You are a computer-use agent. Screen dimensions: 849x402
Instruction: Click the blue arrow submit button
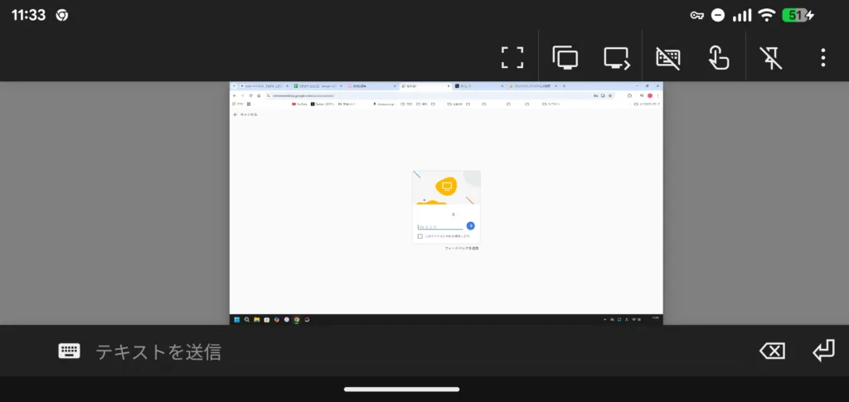click(471, 225)
